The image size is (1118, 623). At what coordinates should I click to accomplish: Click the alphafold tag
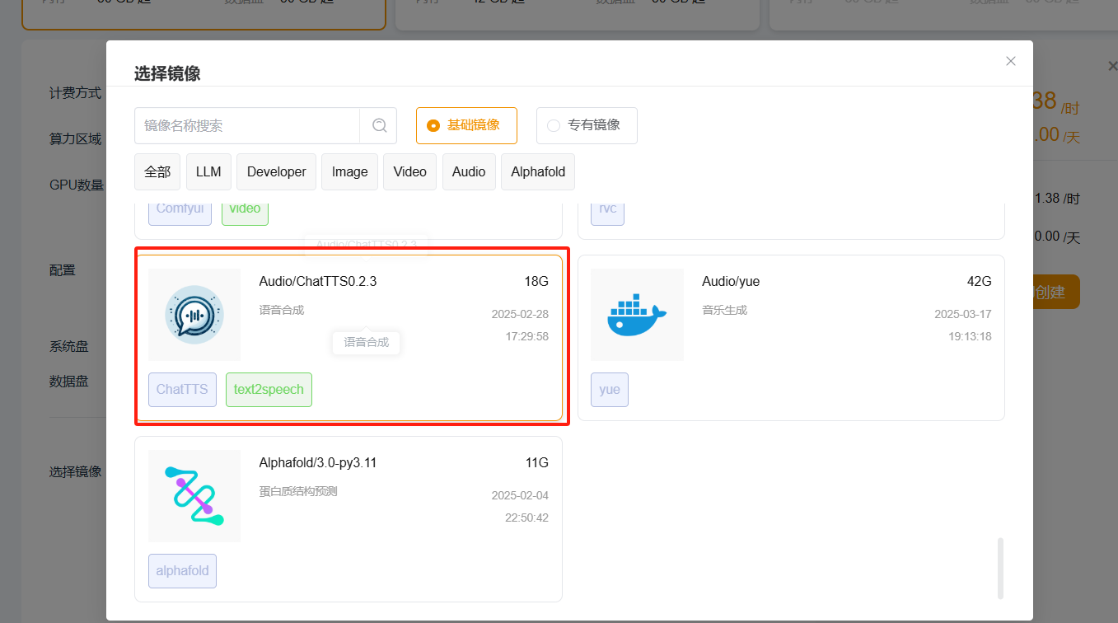[x=182, y=571]
